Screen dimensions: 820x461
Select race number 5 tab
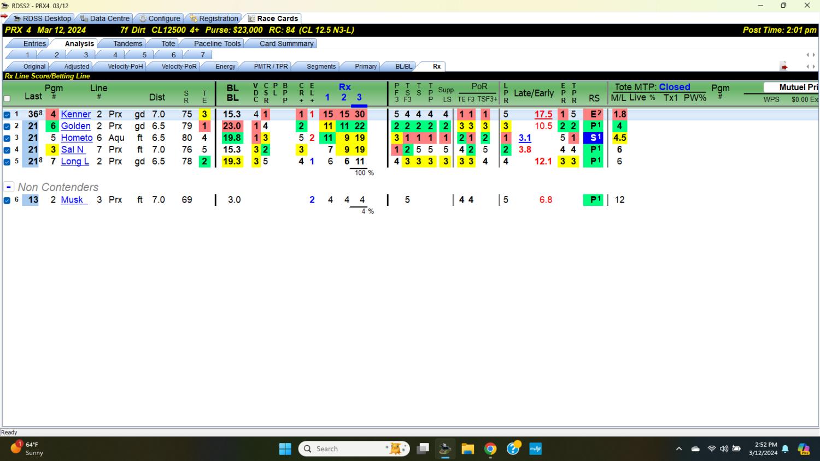coord(144,55)
